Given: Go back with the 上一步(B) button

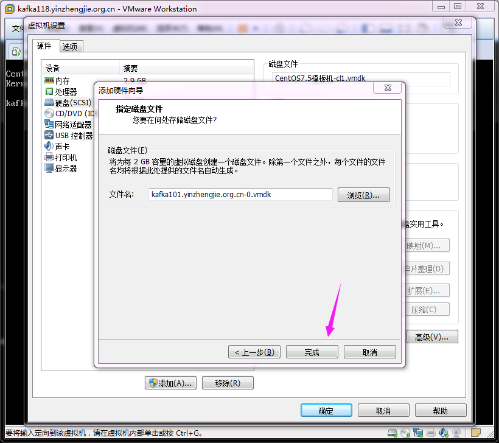Looking at the screenshot, I should [x=254, y=352].
